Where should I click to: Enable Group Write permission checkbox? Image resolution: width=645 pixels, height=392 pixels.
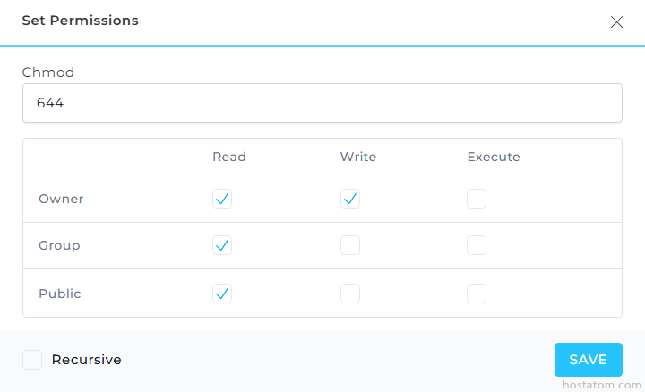click(x=350, y=245)
